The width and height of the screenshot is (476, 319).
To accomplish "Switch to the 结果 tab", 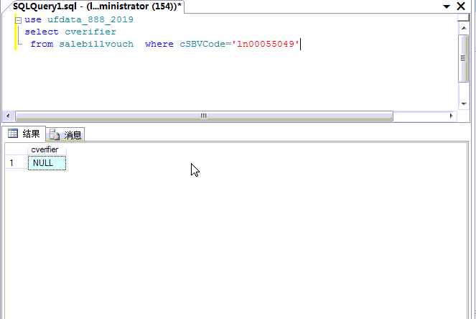I will click(x=24, y=134).
